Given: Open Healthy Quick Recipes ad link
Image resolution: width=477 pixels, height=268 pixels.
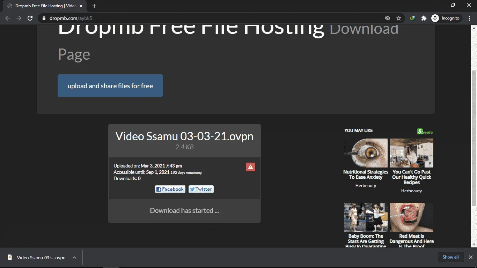Looking at the screenshot, I should [412, 177].
